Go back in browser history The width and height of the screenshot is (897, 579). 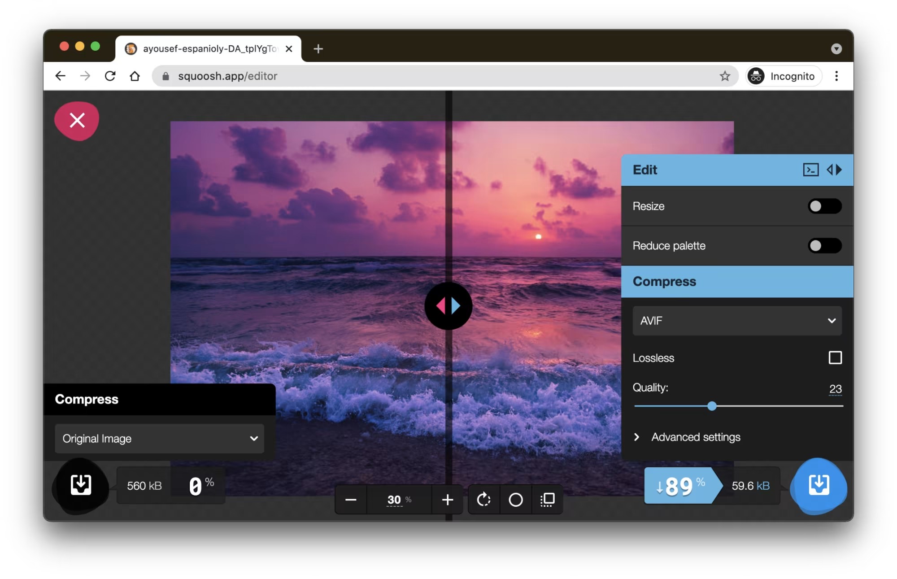tap(60, 76)
